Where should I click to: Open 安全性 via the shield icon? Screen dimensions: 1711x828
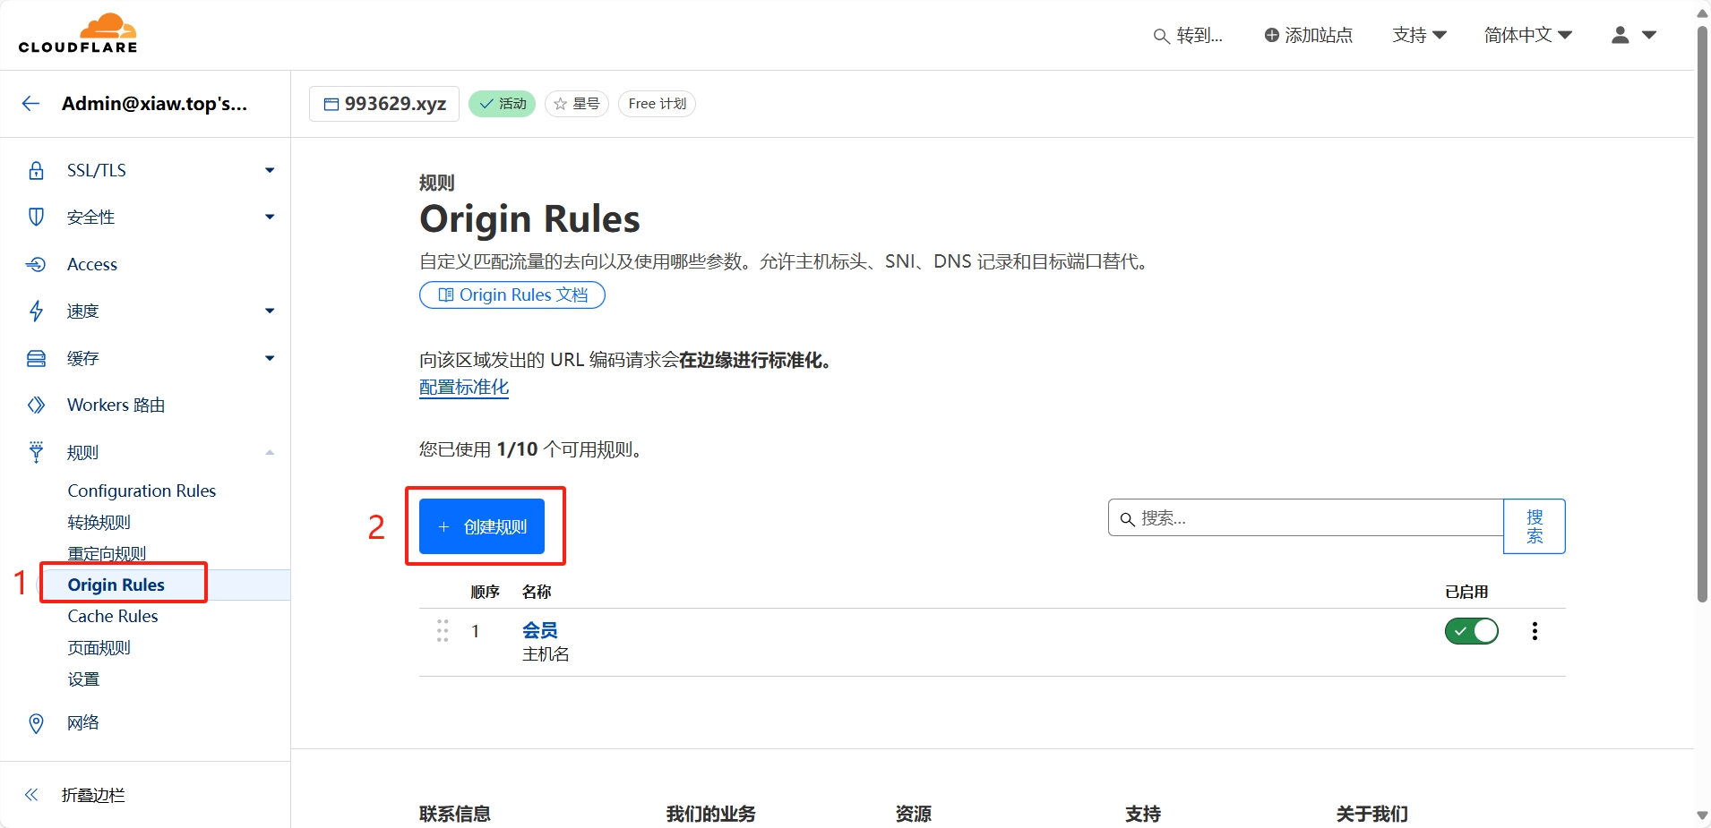pyautogui.click(x=36, y=217)
